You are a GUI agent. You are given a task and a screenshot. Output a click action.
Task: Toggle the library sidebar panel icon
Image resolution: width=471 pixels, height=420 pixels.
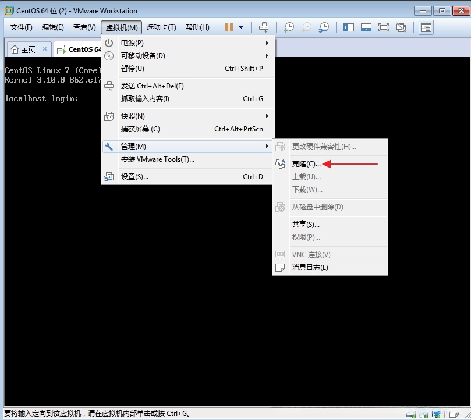click(348, 27)
